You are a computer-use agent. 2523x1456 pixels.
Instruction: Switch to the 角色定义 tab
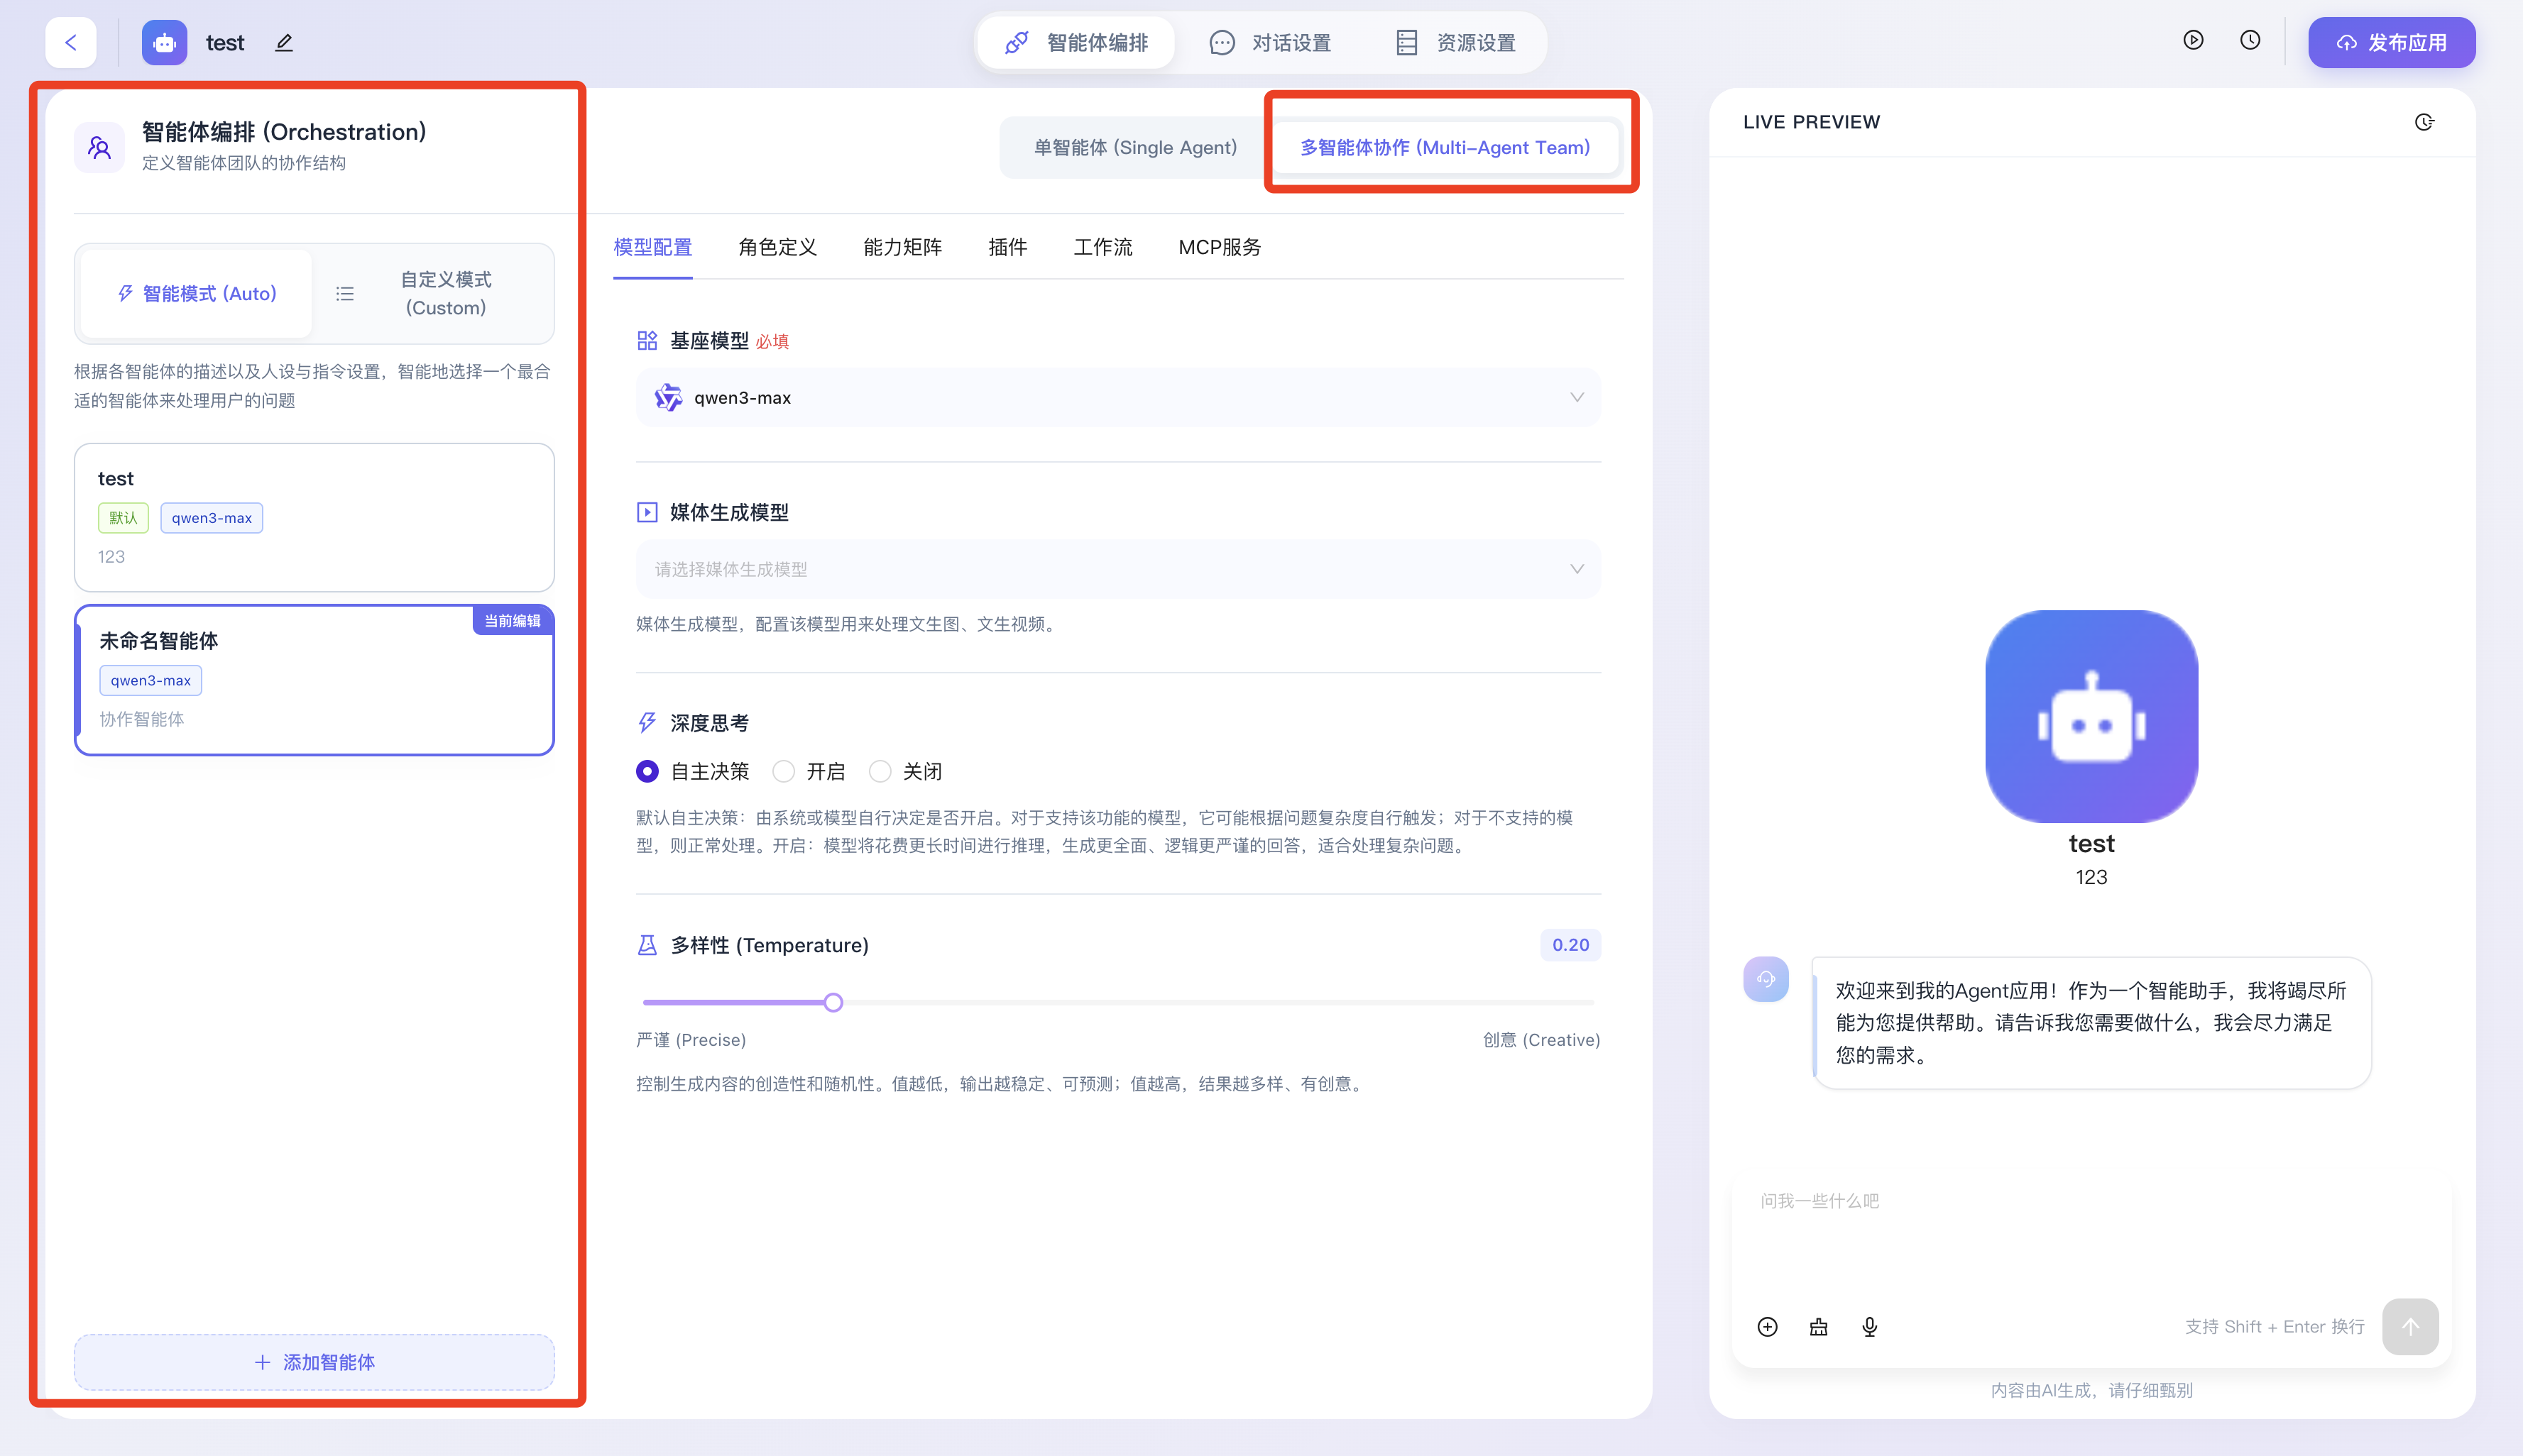(x=777, y=247)
